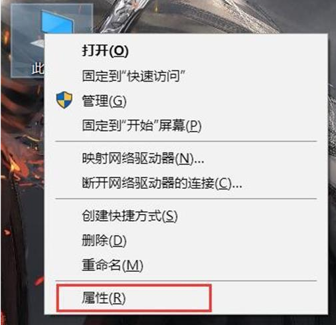Choose 创建快捷方式(S) menu item
The image size is (336, 325).
129,216
